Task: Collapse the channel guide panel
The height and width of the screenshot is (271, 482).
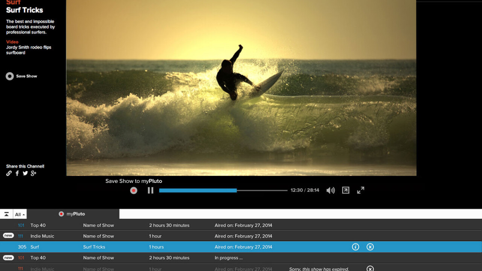Action: click(x=6, y=214)
